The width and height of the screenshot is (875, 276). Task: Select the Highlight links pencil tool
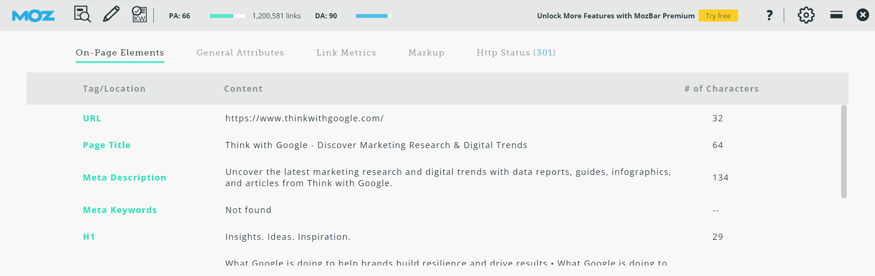click(111, 15)
